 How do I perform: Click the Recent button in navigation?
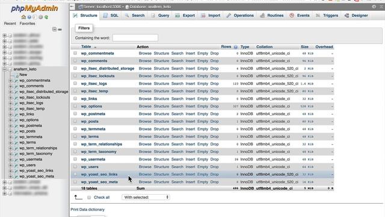pos(10,24)
